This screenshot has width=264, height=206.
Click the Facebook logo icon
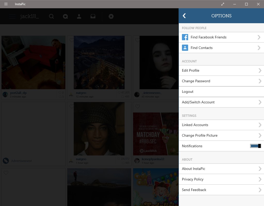point(185,37)
